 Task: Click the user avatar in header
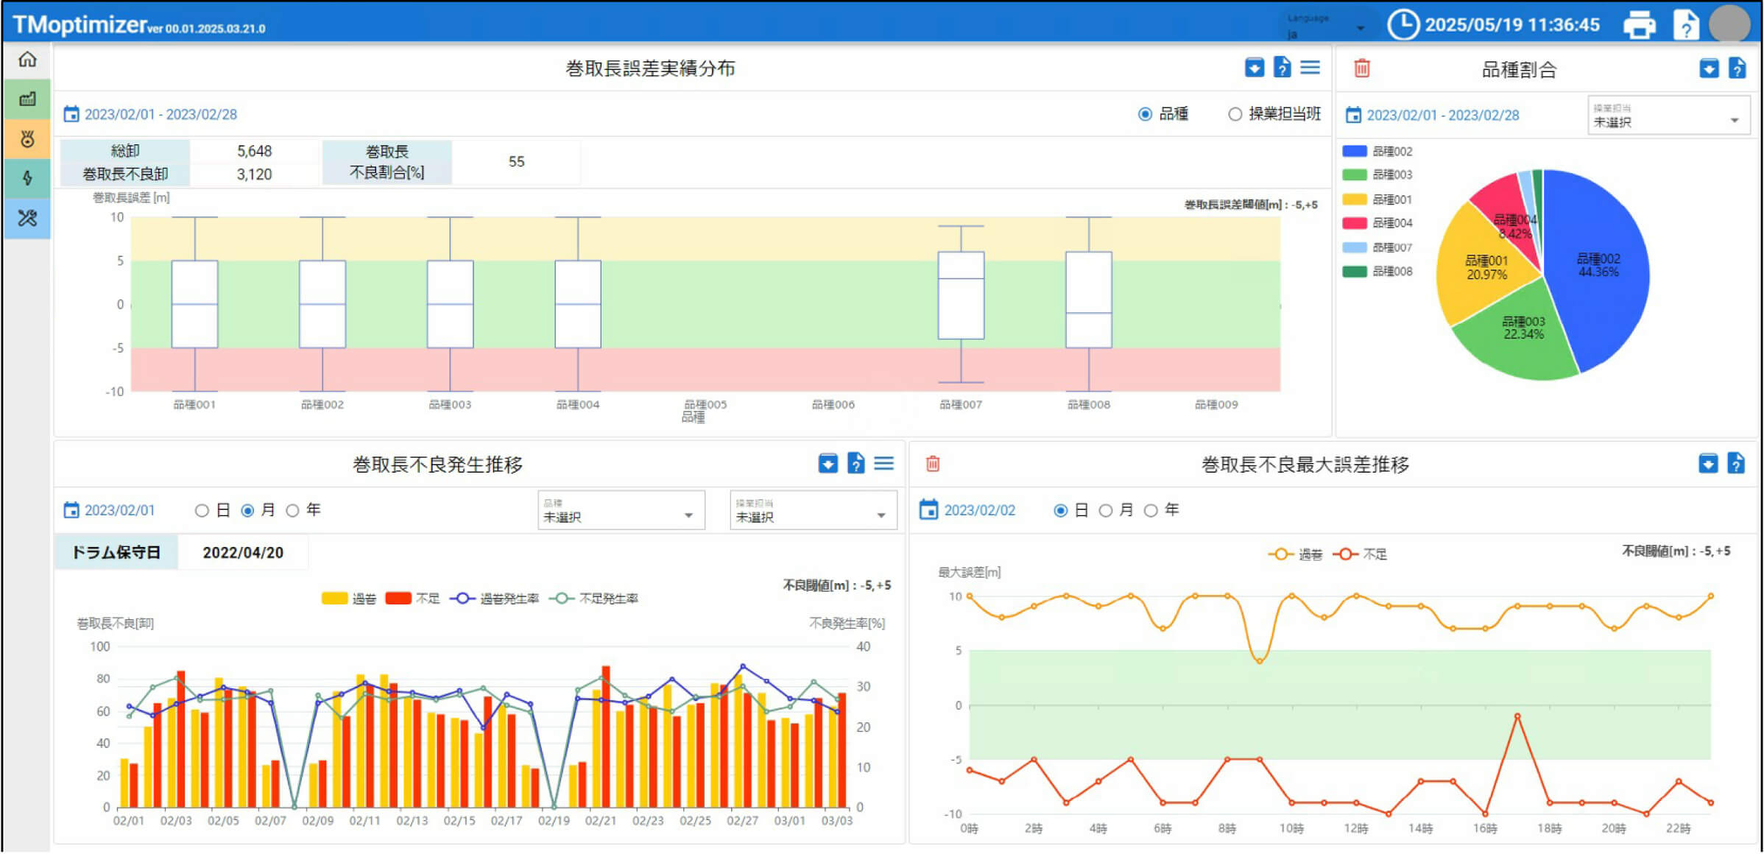pos(1729,24)
